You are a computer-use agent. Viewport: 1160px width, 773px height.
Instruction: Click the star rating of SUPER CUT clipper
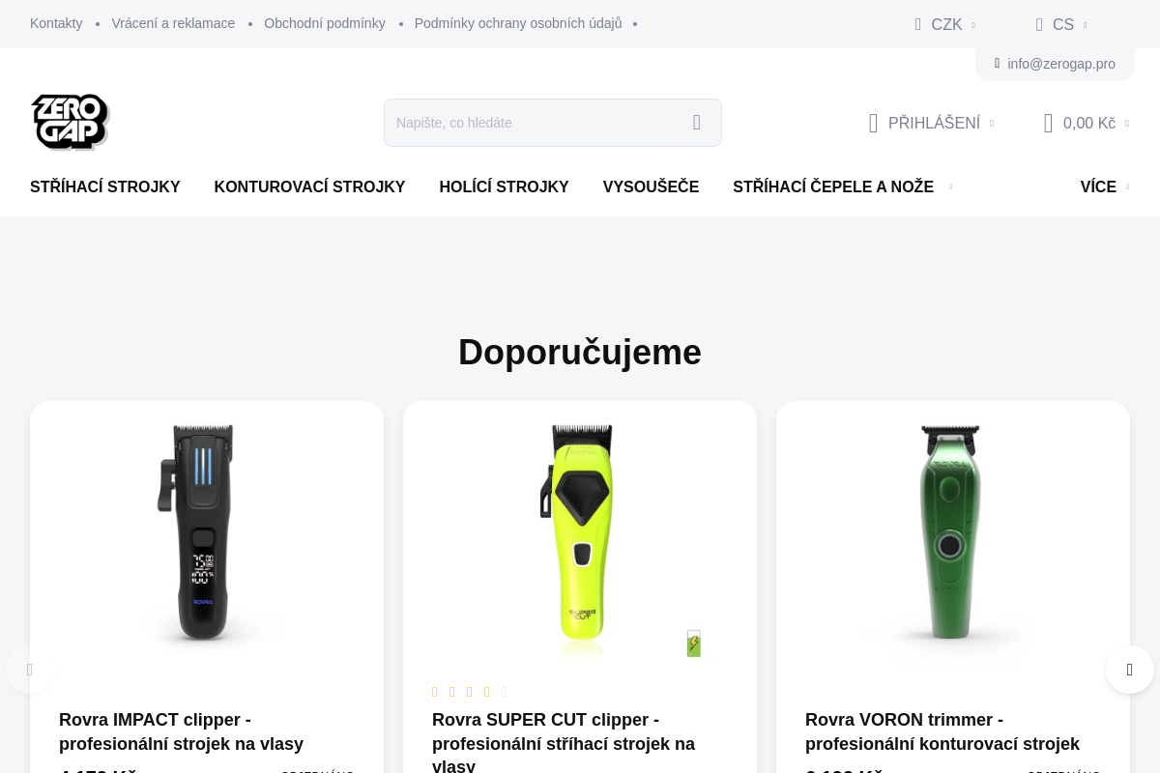pyautogui.click(x=470, y=692)
